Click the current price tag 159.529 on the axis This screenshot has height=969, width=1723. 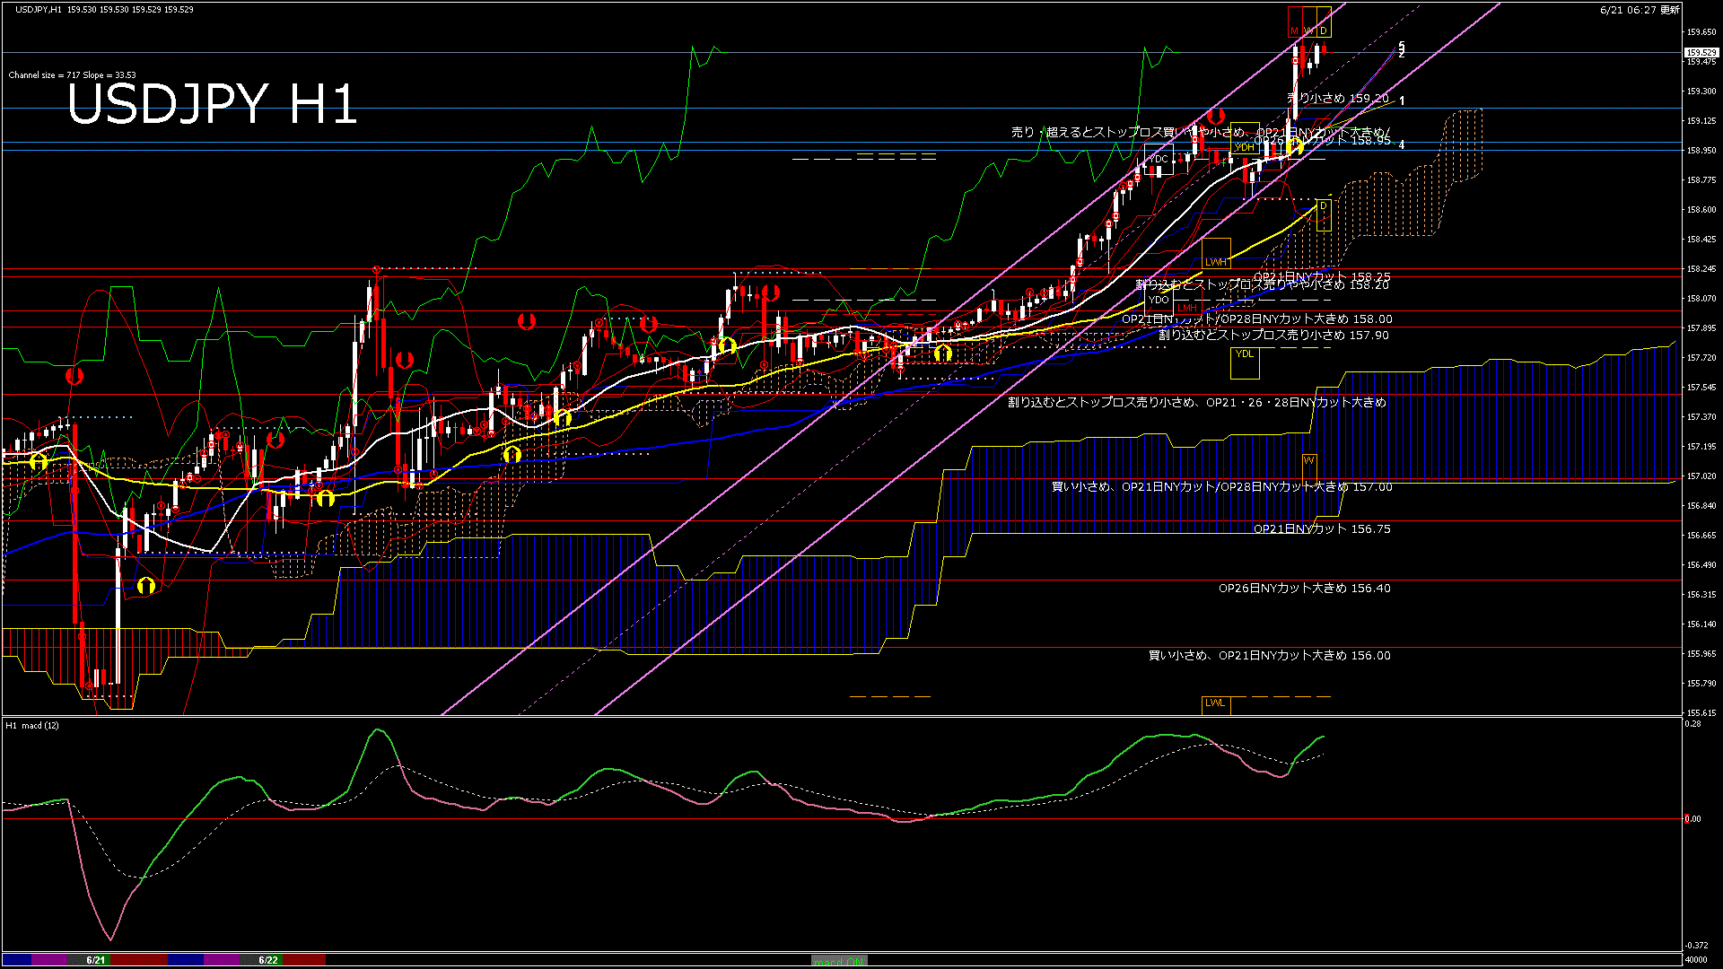click(x=1701, y=52)
